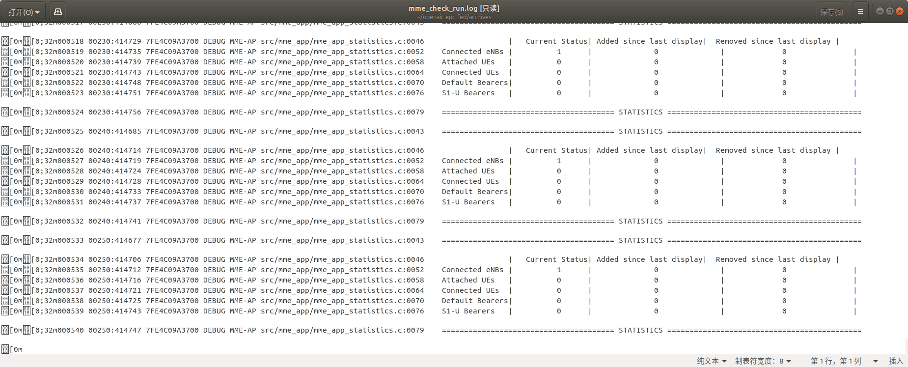The width and height of the screenshot is (908, 367).
Task: Click 'Attached UEs' in log line 000536
Action: pos(468,280)
